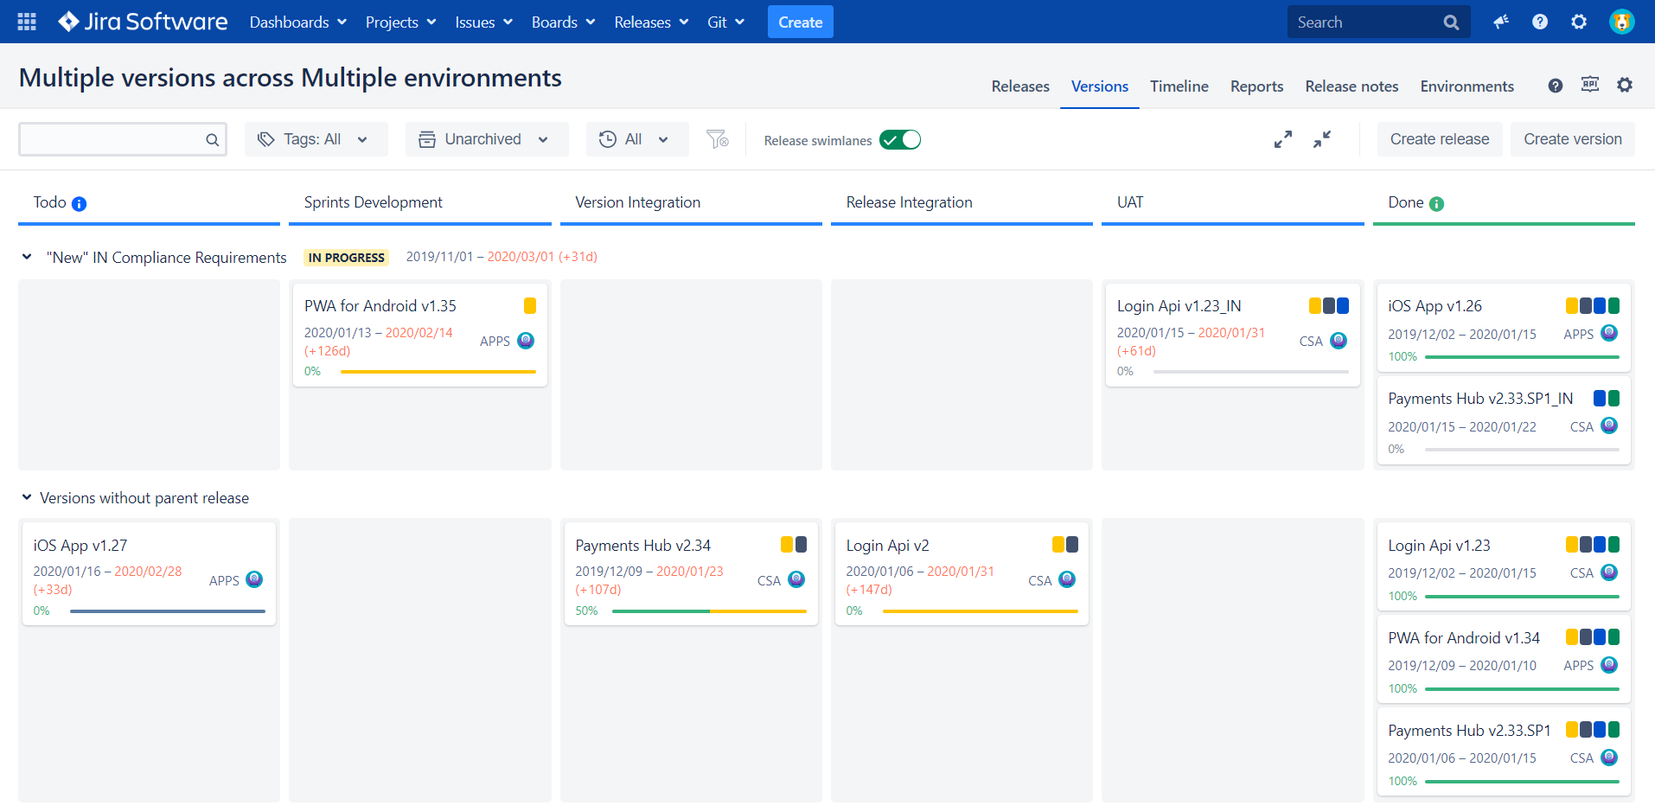1655x812 pixels.
Task: Collapse the board using the inward arrows icon
Action: (x=1321, y=138)
